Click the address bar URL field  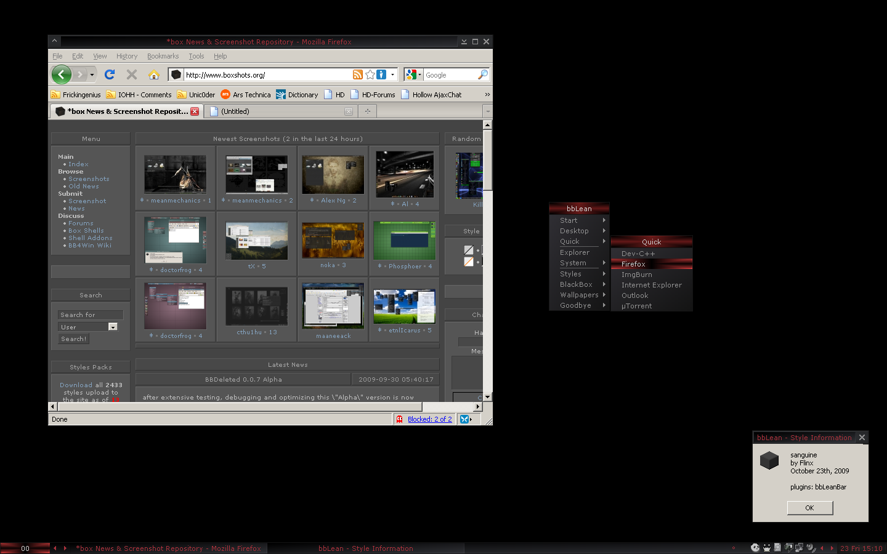(265, 74)
